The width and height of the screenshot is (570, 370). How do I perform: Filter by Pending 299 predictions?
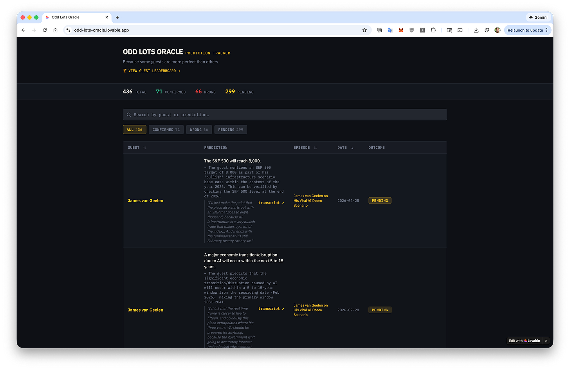point(231,130)
